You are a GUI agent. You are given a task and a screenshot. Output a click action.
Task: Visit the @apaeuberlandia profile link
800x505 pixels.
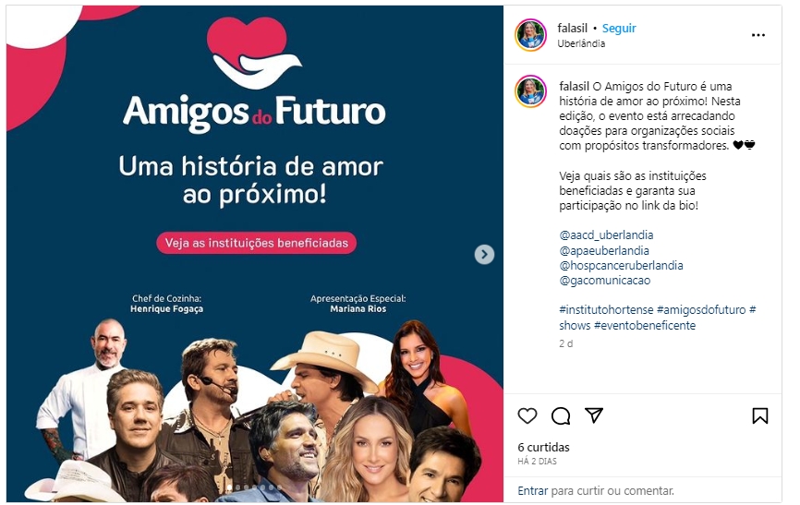pyautogui.click(x=604, y=250)
